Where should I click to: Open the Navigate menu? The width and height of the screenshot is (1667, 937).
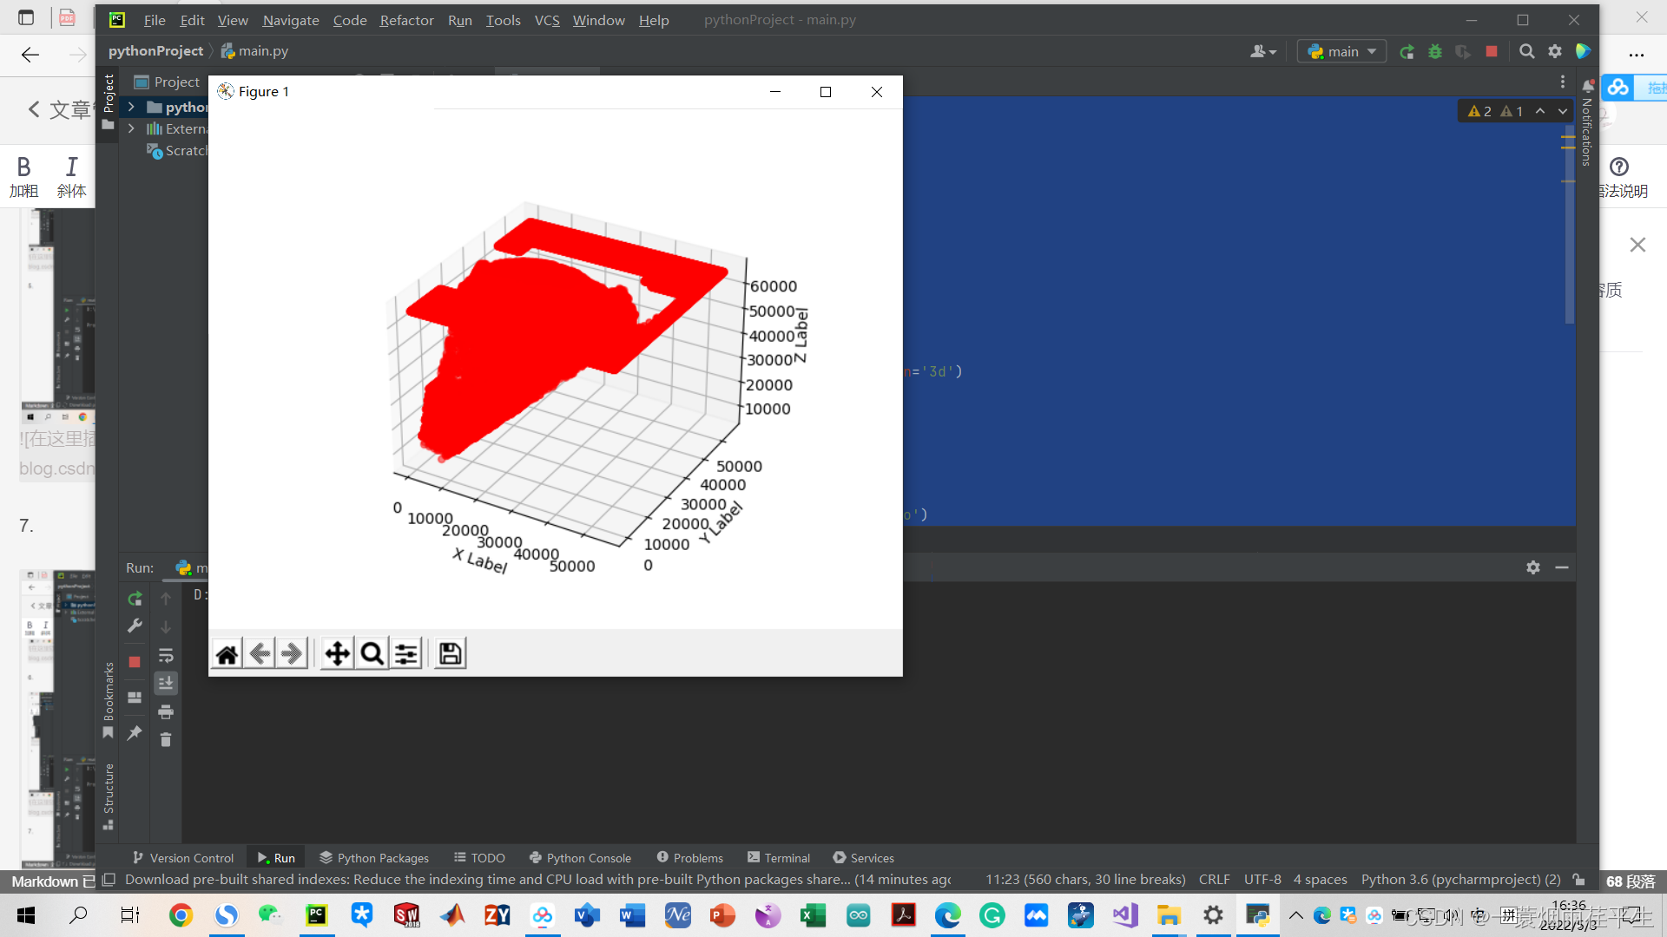291,20
